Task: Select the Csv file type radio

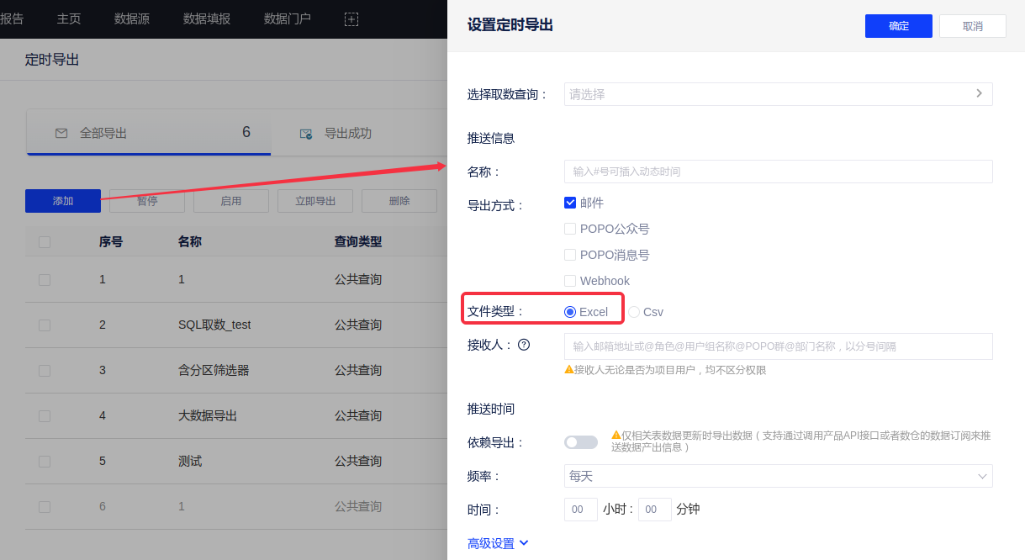Action: click(634, 312)
